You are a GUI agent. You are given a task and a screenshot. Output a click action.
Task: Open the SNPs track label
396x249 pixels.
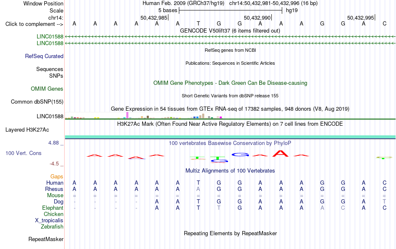(56, 76)
